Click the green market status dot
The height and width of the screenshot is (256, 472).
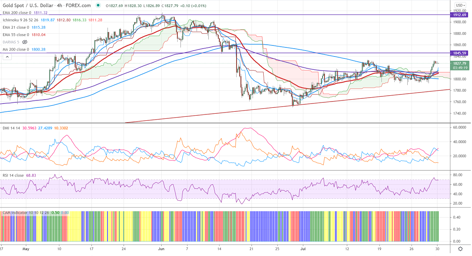[x=97, y=5]
